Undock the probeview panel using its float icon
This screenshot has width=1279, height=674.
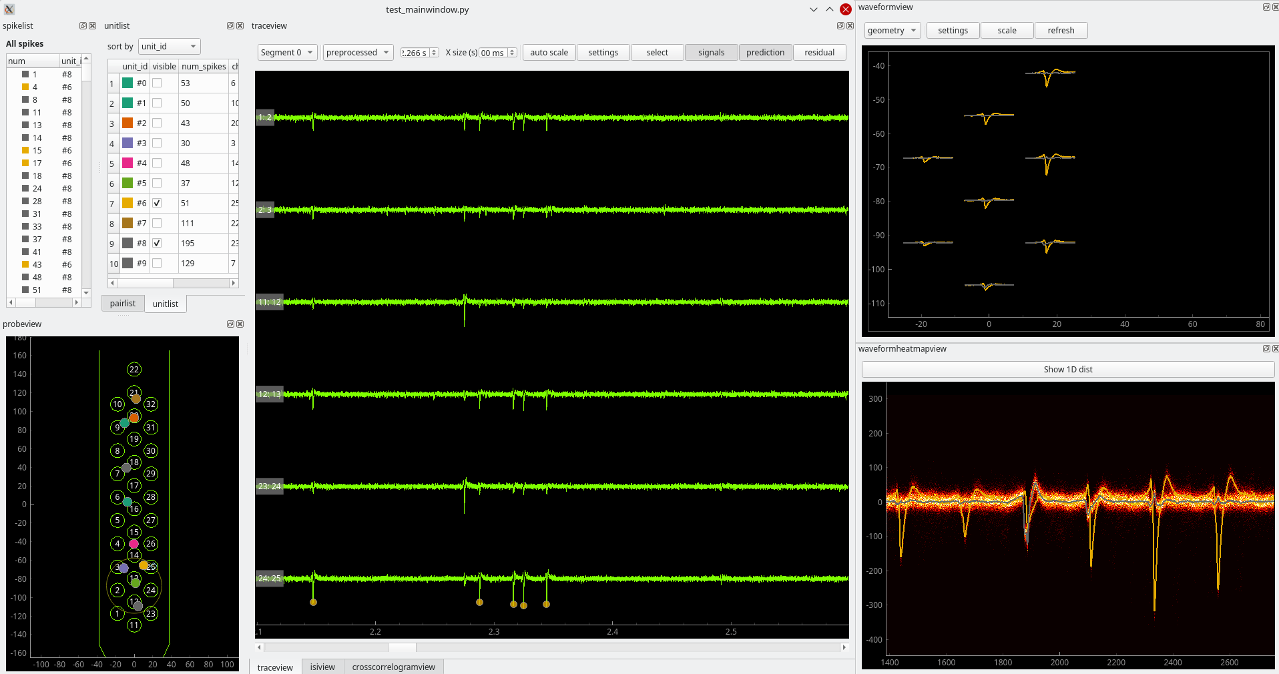(x=230, y=324)
